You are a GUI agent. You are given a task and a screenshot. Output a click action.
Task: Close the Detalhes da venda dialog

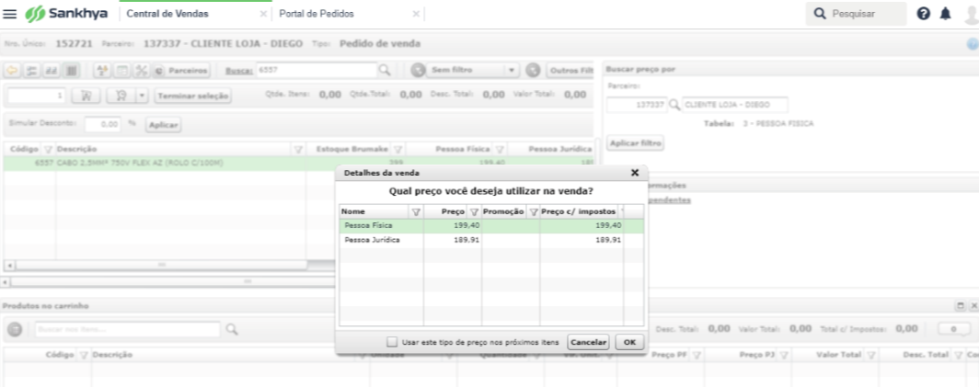[634, 172]
